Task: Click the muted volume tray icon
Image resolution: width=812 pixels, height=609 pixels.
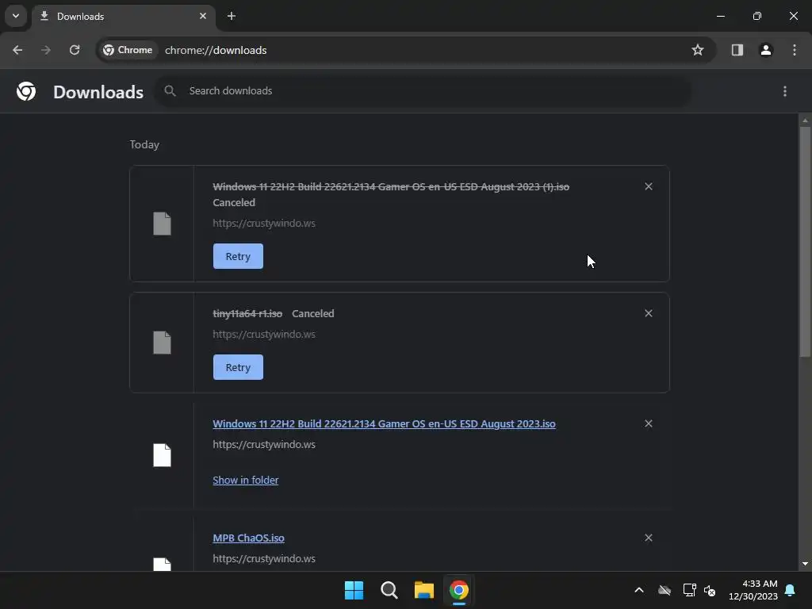Action: 710,590
